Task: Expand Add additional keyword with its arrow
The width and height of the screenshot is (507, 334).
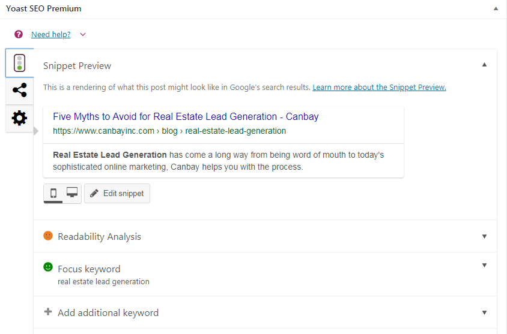Action: [x=484, y=312]
